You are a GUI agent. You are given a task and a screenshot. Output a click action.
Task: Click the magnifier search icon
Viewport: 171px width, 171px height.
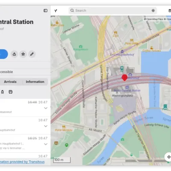72,11
